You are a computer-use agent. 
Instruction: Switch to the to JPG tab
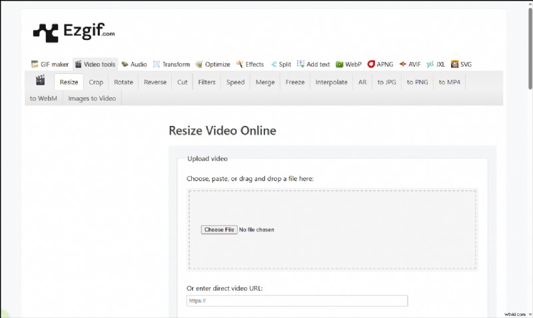pyautogui.click(x=386, y=82)
